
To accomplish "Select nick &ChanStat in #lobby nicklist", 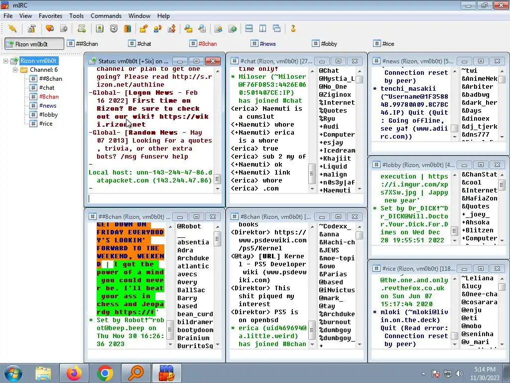I will pos(479,175).
